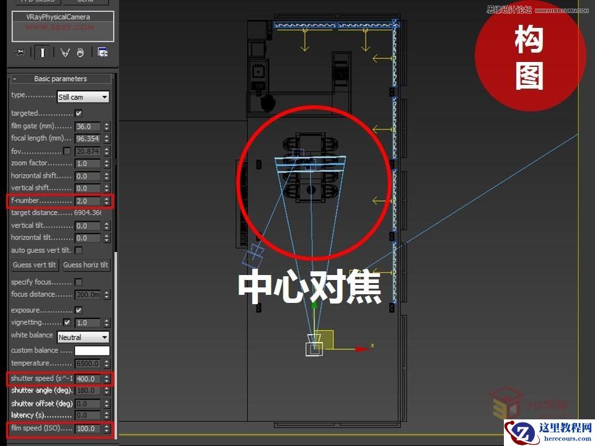
Task: Click the custom balance color swatch
Action: pyautogui.click(x=92, y=351)
